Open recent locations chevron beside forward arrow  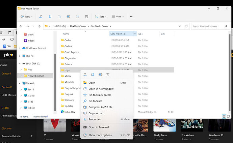33,26
